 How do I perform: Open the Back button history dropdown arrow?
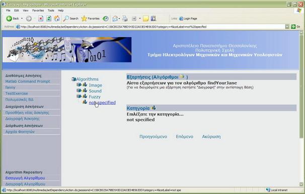coord(22,19)
